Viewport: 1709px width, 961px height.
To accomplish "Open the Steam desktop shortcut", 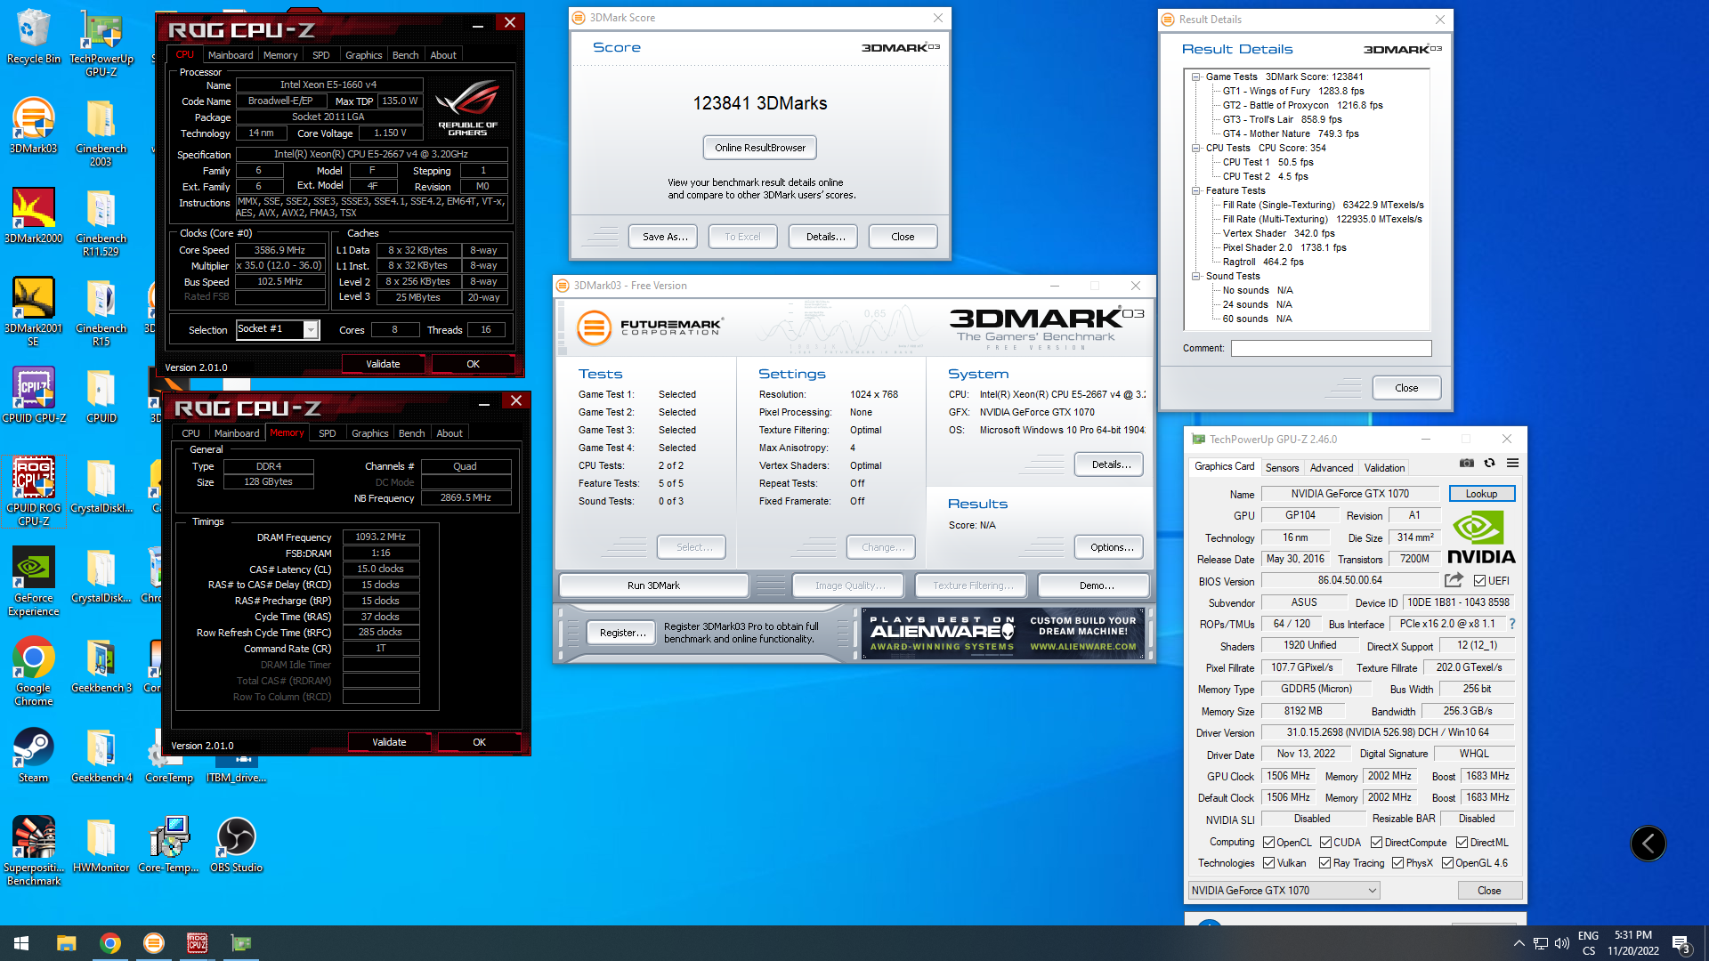I will coord(33,755).
